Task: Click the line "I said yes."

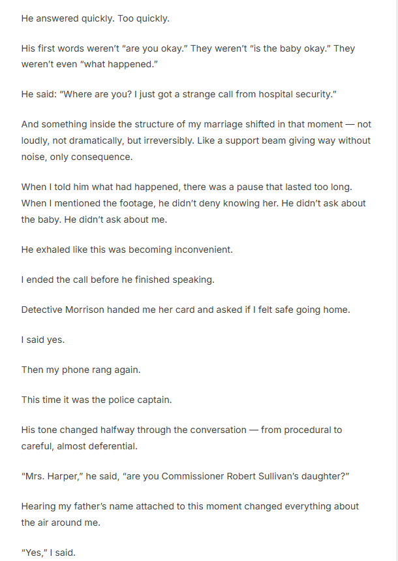Action: click(44, 340)
